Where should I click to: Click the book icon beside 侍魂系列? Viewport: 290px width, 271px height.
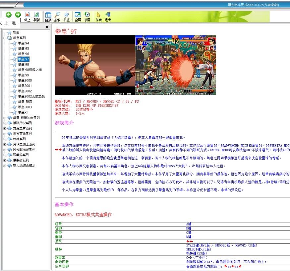pyautogui.click(x=9, y=139)
